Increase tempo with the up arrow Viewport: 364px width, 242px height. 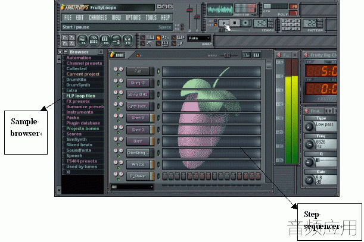point(270,21)
